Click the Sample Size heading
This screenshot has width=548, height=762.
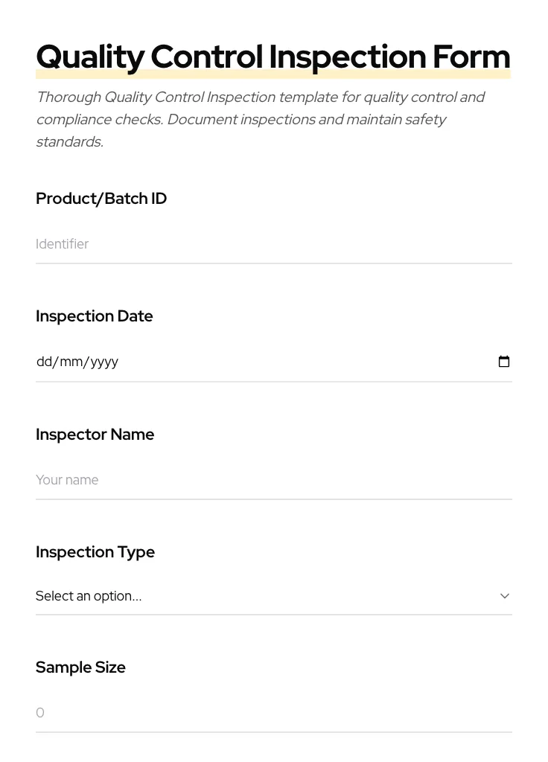[x=80, y=667]
